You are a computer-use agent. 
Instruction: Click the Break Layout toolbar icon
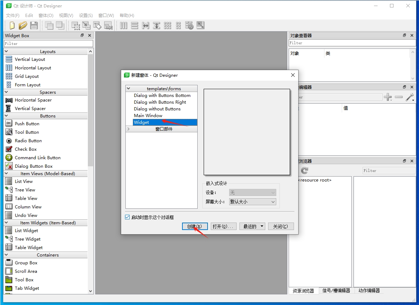pos(189,25)
